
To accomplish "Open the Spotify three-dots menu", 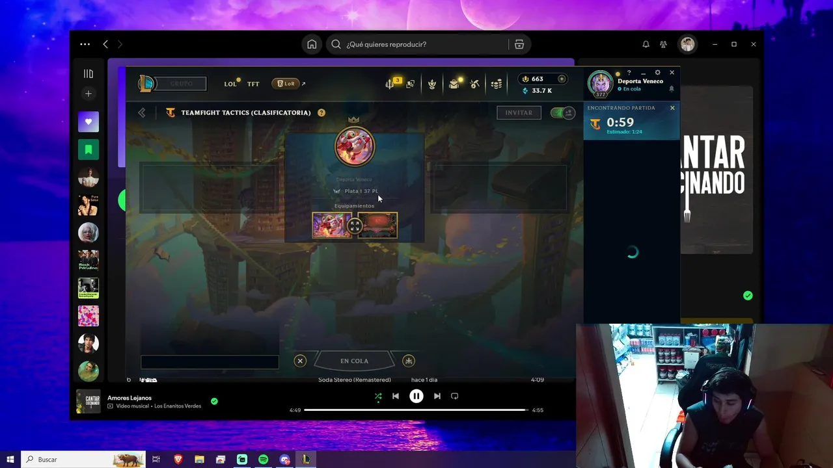I will (85, 44).
